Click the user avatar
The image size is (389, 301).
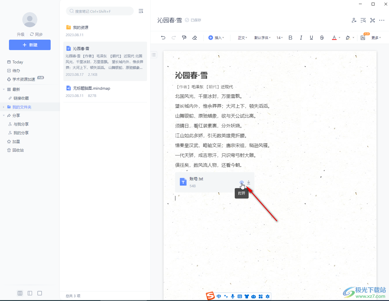30,20
